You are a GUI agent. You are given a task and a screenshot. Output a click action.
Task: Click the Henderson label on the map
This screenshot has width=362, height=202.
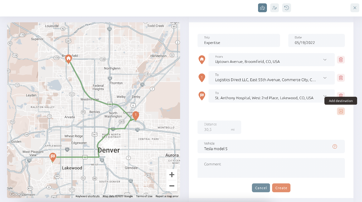[158, 56]
